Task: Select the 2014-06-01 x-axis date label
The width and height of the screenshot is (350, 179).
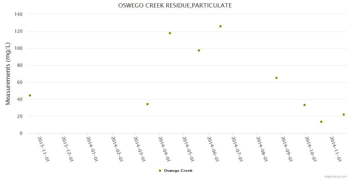Action: point(213,149)
